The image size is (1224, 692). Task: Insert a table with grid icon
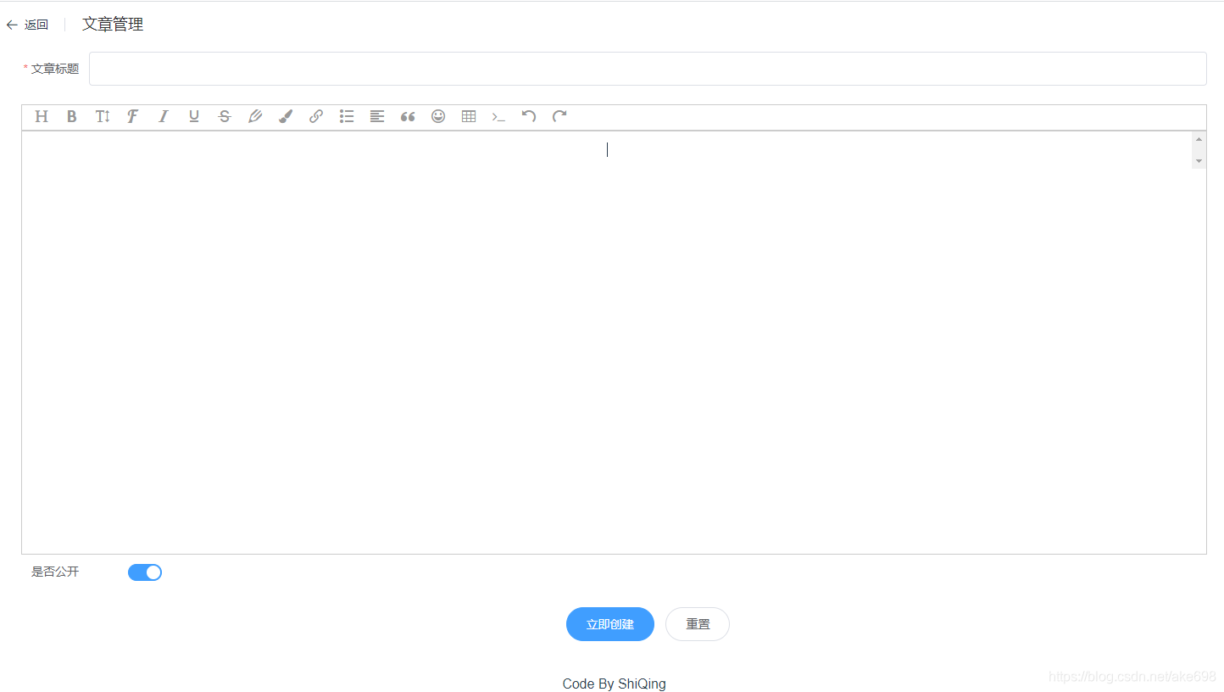click(469, 117)
